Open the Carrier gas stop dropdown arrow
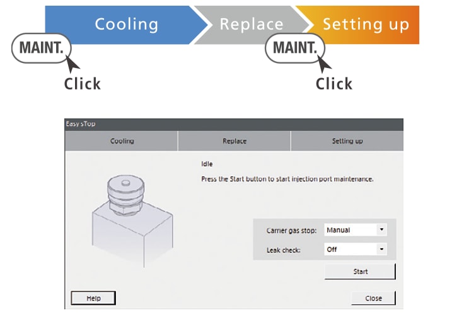The width and height of the screenshot is (464, 325). point(381,230)
